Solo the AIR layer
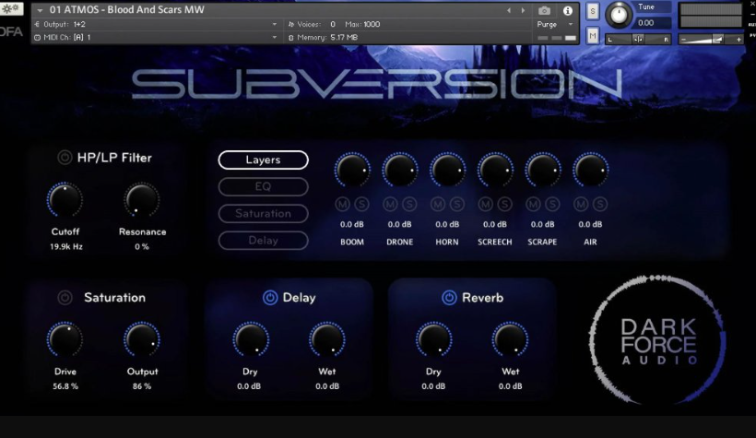The image size is (756, 438). click(x=600, y=205)
